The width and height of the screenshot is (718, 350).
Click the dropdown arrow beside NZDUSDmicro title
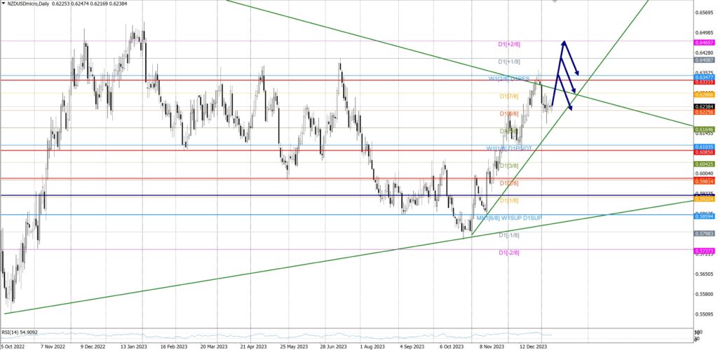tap(4, 4)
